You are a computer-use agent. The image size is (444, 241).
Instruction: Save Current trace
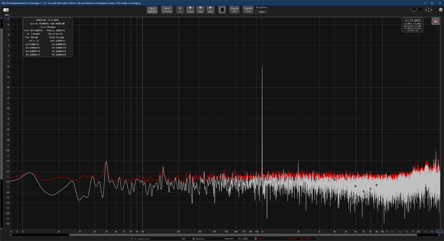tap(190, 10)
